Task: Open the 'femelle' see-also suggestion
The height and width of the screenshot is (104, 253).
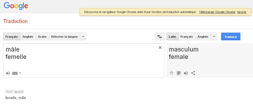Action: point(11,98)
